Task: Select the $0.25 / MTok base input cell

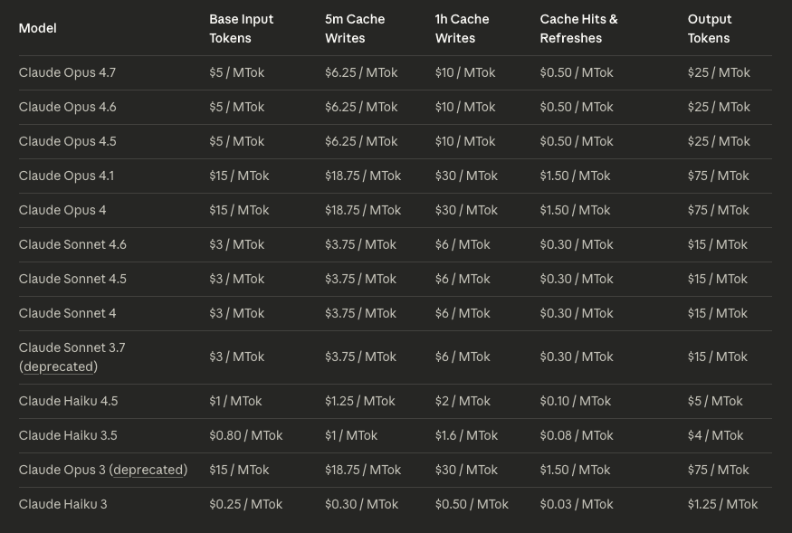Action: click(x=246, y=504)
